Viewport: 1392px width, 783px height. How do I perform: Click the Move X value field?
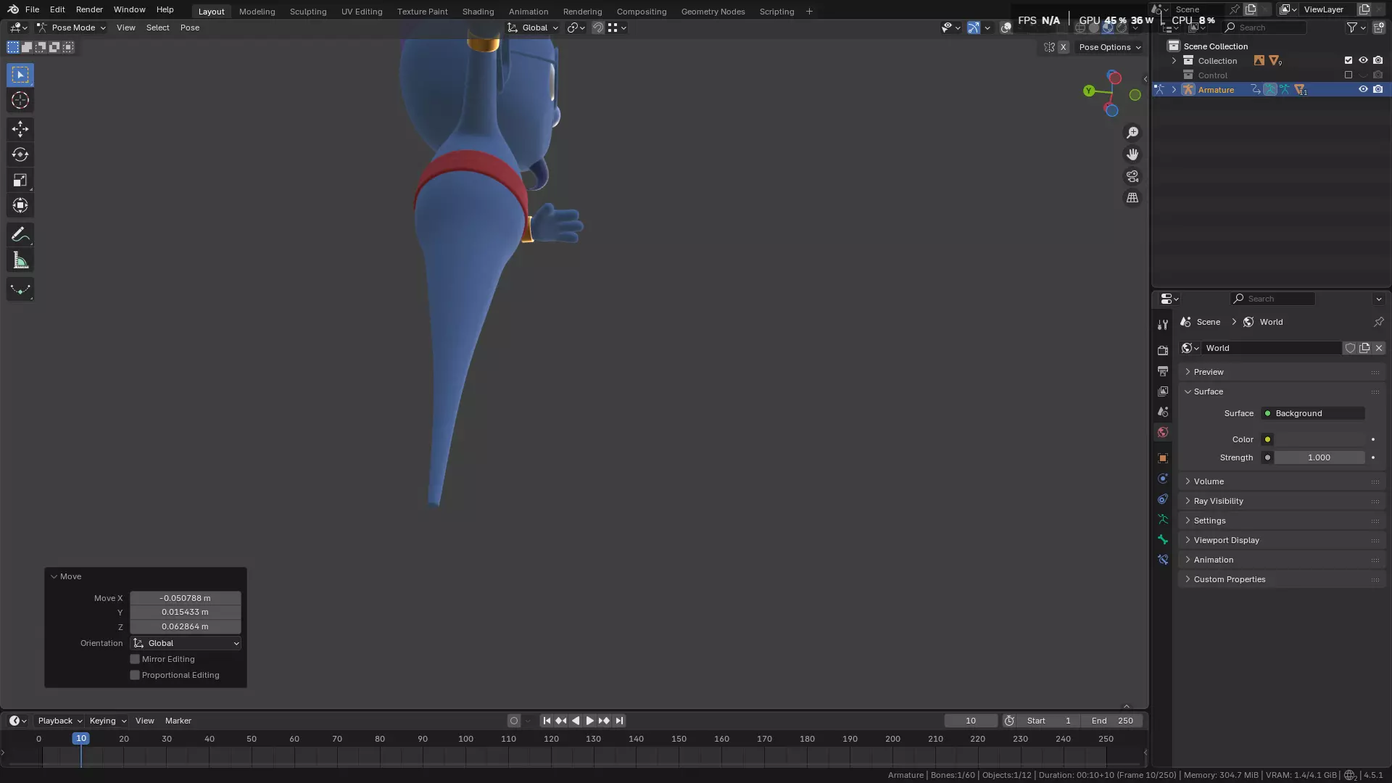pos(186,598)
